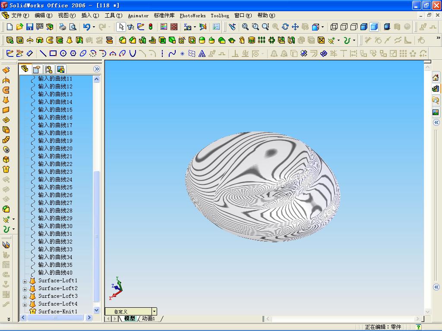Select Surface-Knit1 in the feature tree

(x=58, y=311)
